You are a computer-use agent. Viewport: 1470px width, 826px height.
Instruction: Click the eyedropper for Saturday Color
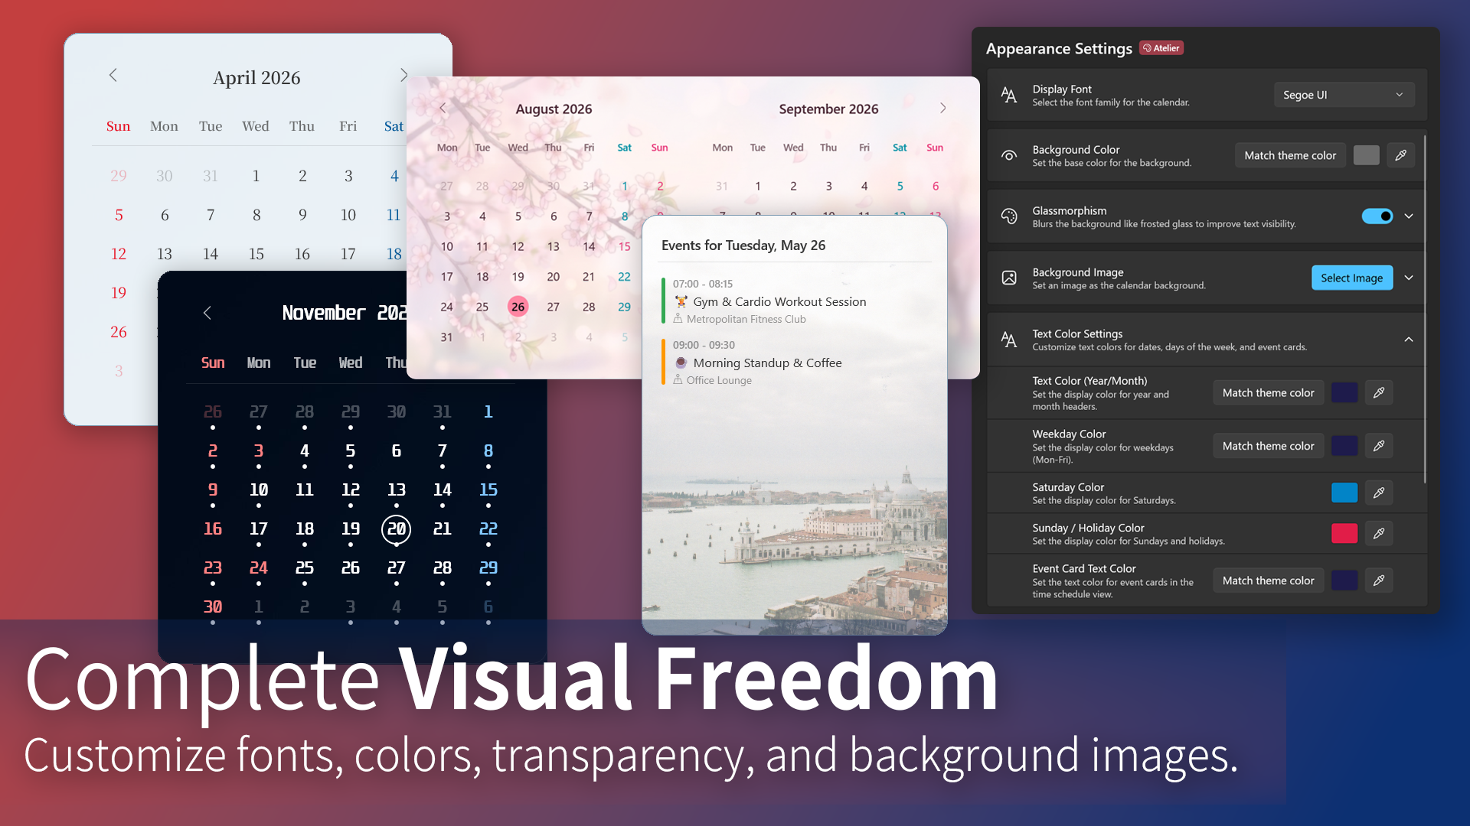(1379, 493)
